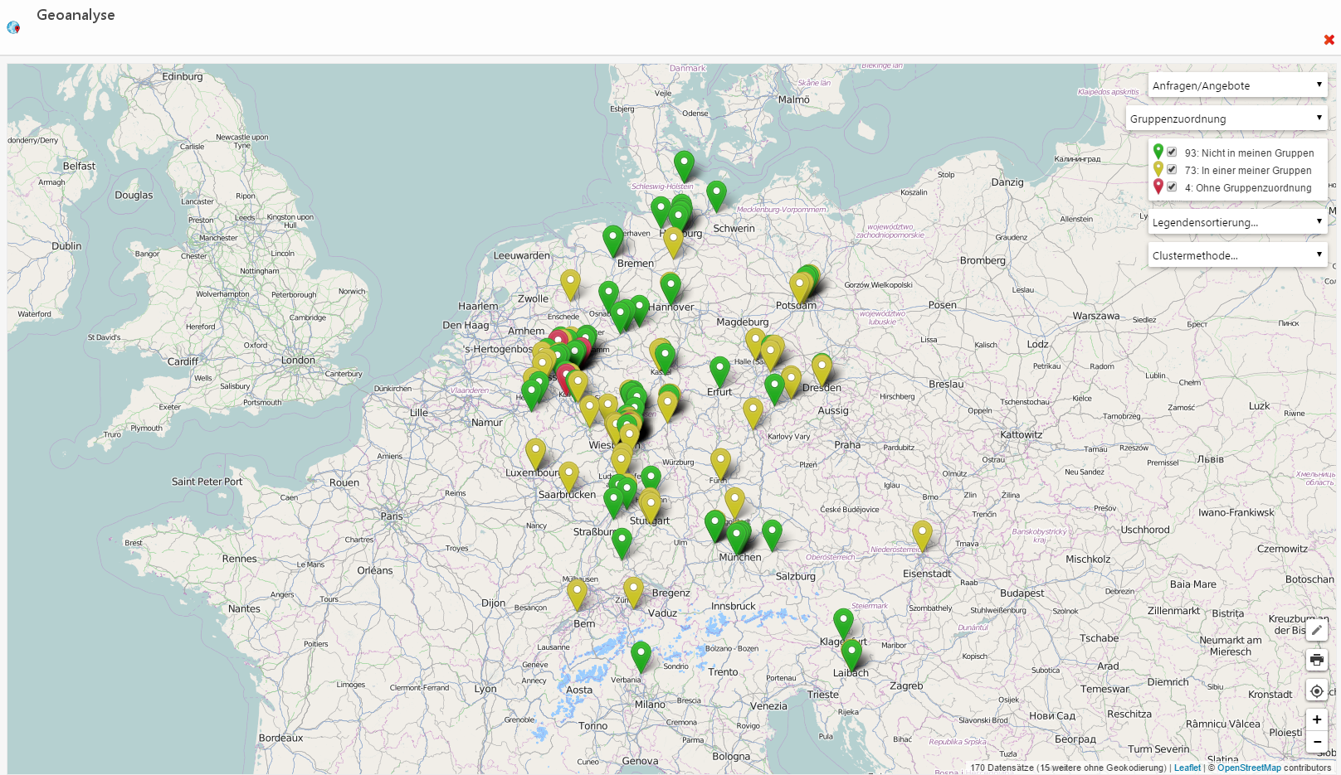Viewport: 1341px width, 775px height.
Task: Click the pencil edit icon on map
Action: point(1317,630)
